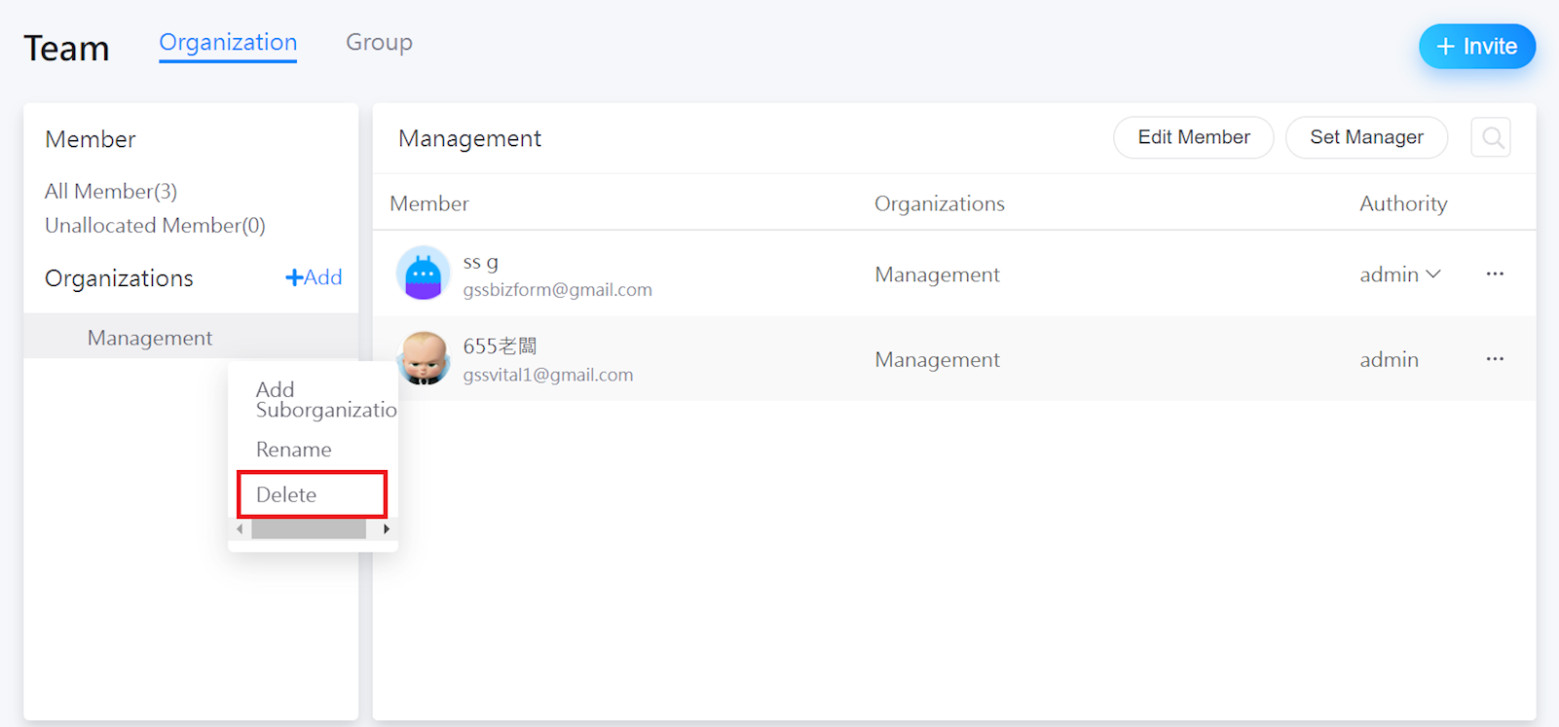Click the menu scrollbar left arrow

(241, 529)
